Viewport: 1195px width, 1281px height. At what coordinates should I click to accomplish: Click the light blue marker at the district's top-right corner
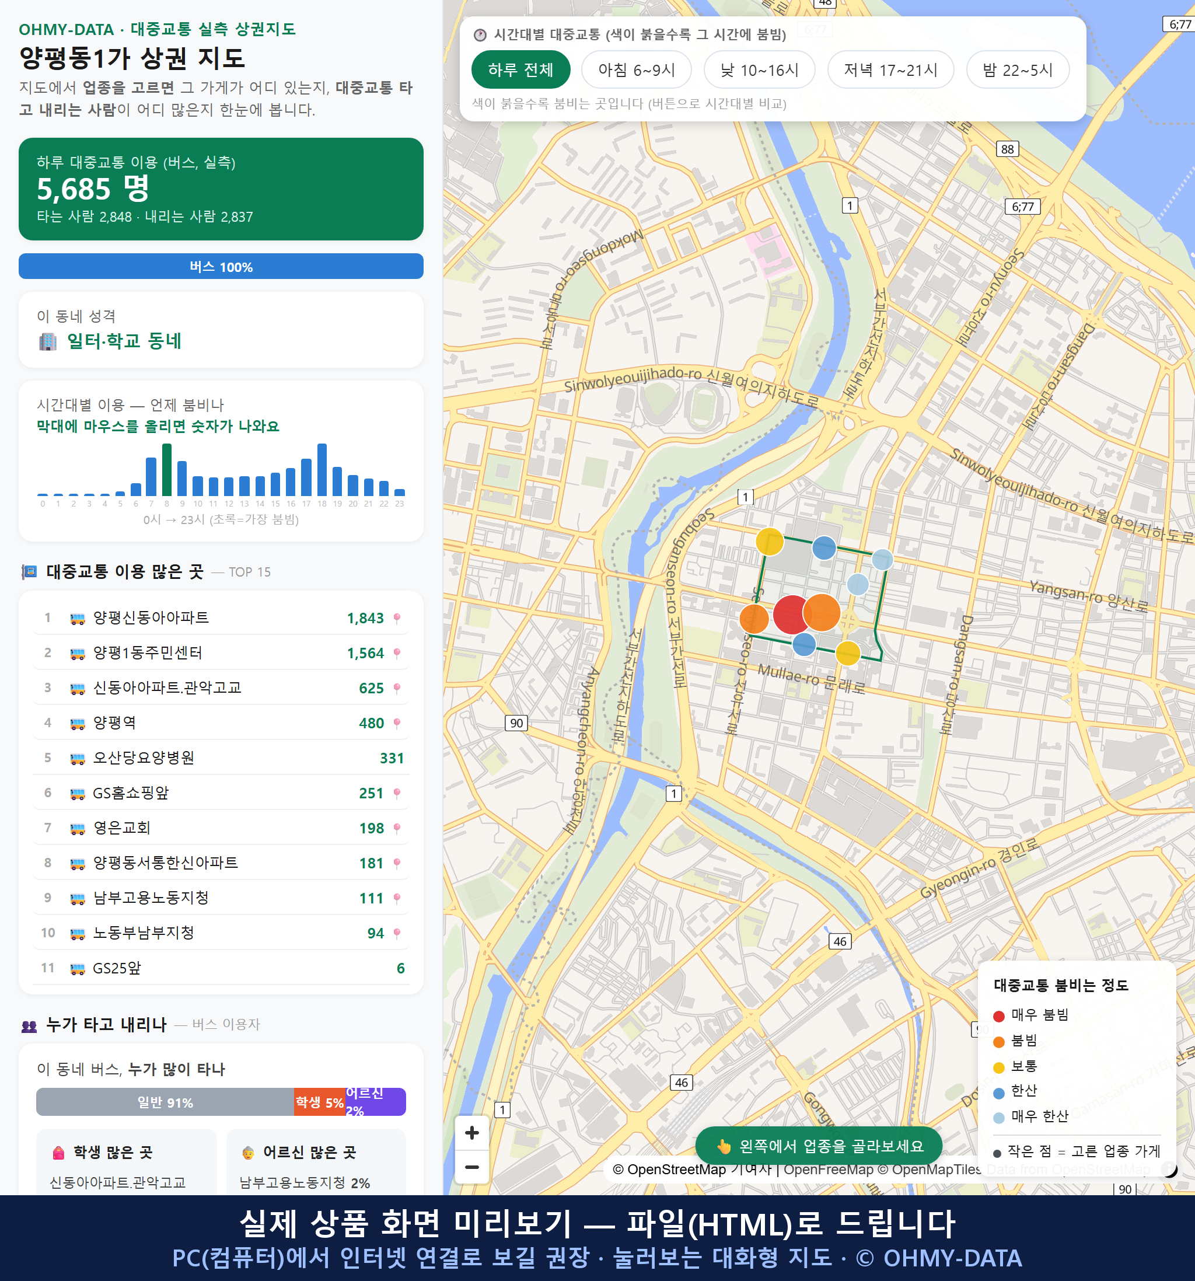882,559
